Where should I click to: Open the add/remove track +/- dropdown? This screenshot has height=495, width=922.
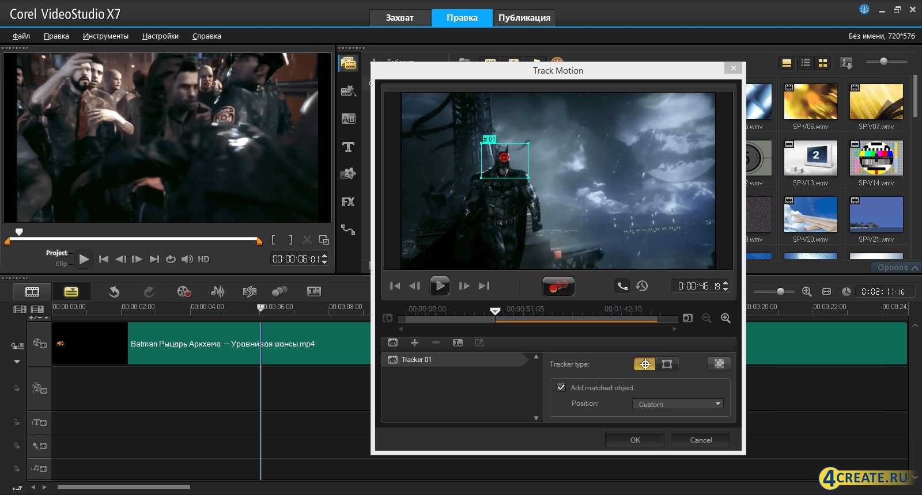[39, 318]
